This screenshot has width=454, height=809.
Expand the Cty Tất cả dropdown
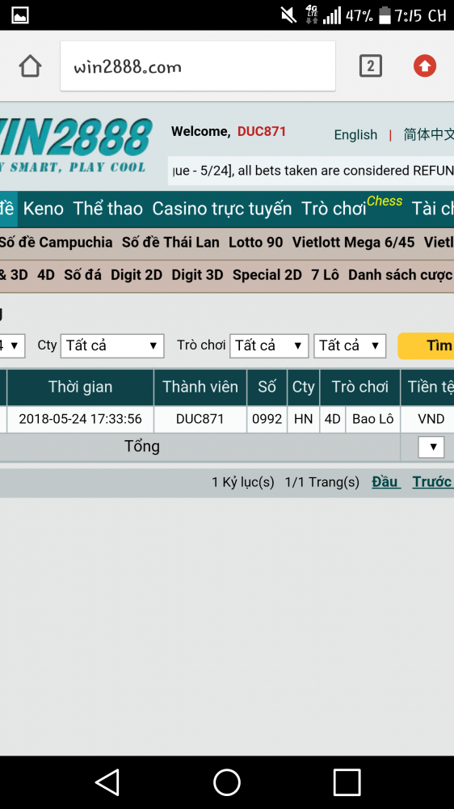click(x=112, y=345)
